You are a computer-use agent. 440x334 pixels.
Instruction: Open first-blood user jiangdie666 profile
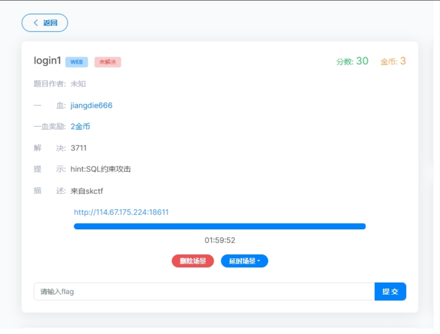click(91, 105)
